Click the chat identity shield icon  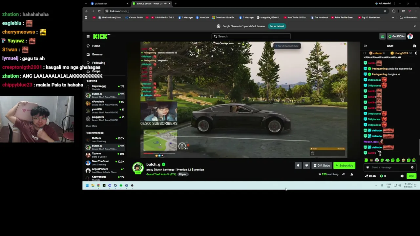367,167
